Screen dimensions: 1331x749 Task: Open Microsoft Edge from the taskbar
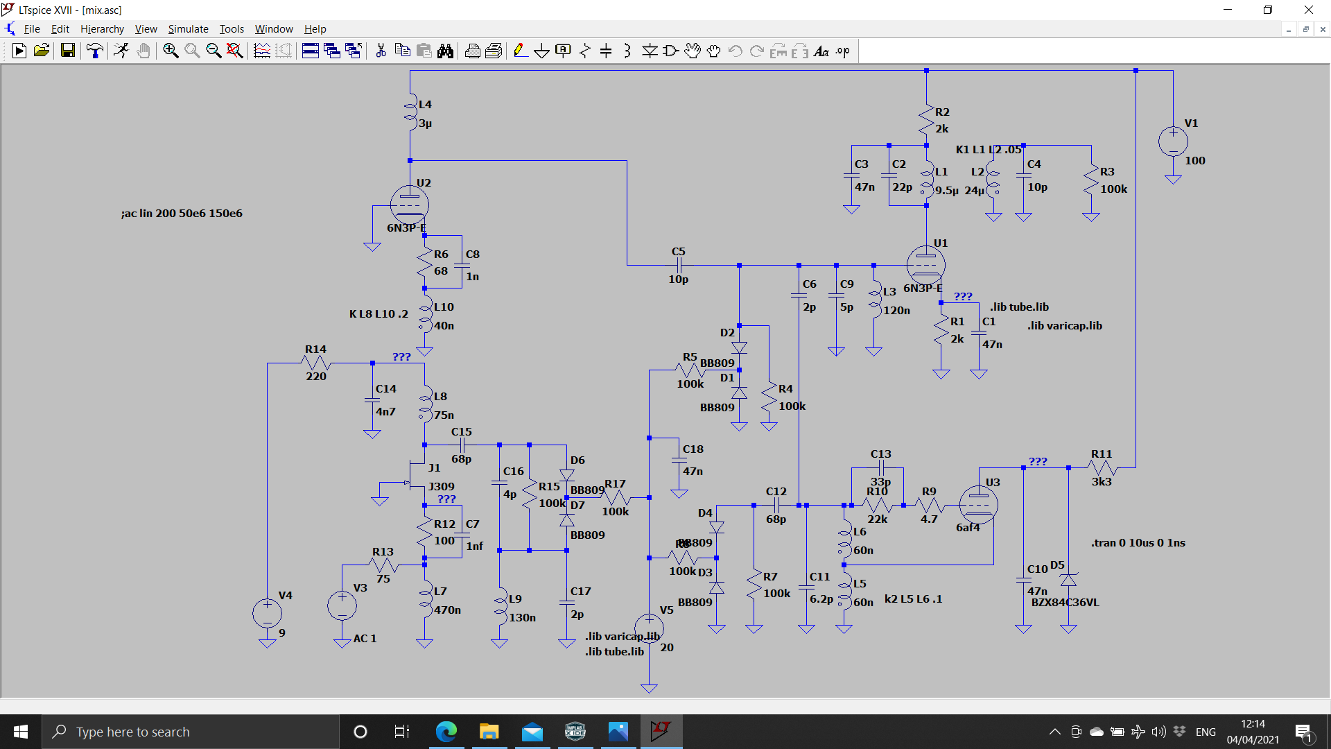446,732
